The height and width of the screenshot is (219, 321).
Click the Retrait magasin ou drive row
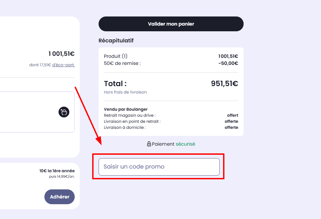click(130, 115)
